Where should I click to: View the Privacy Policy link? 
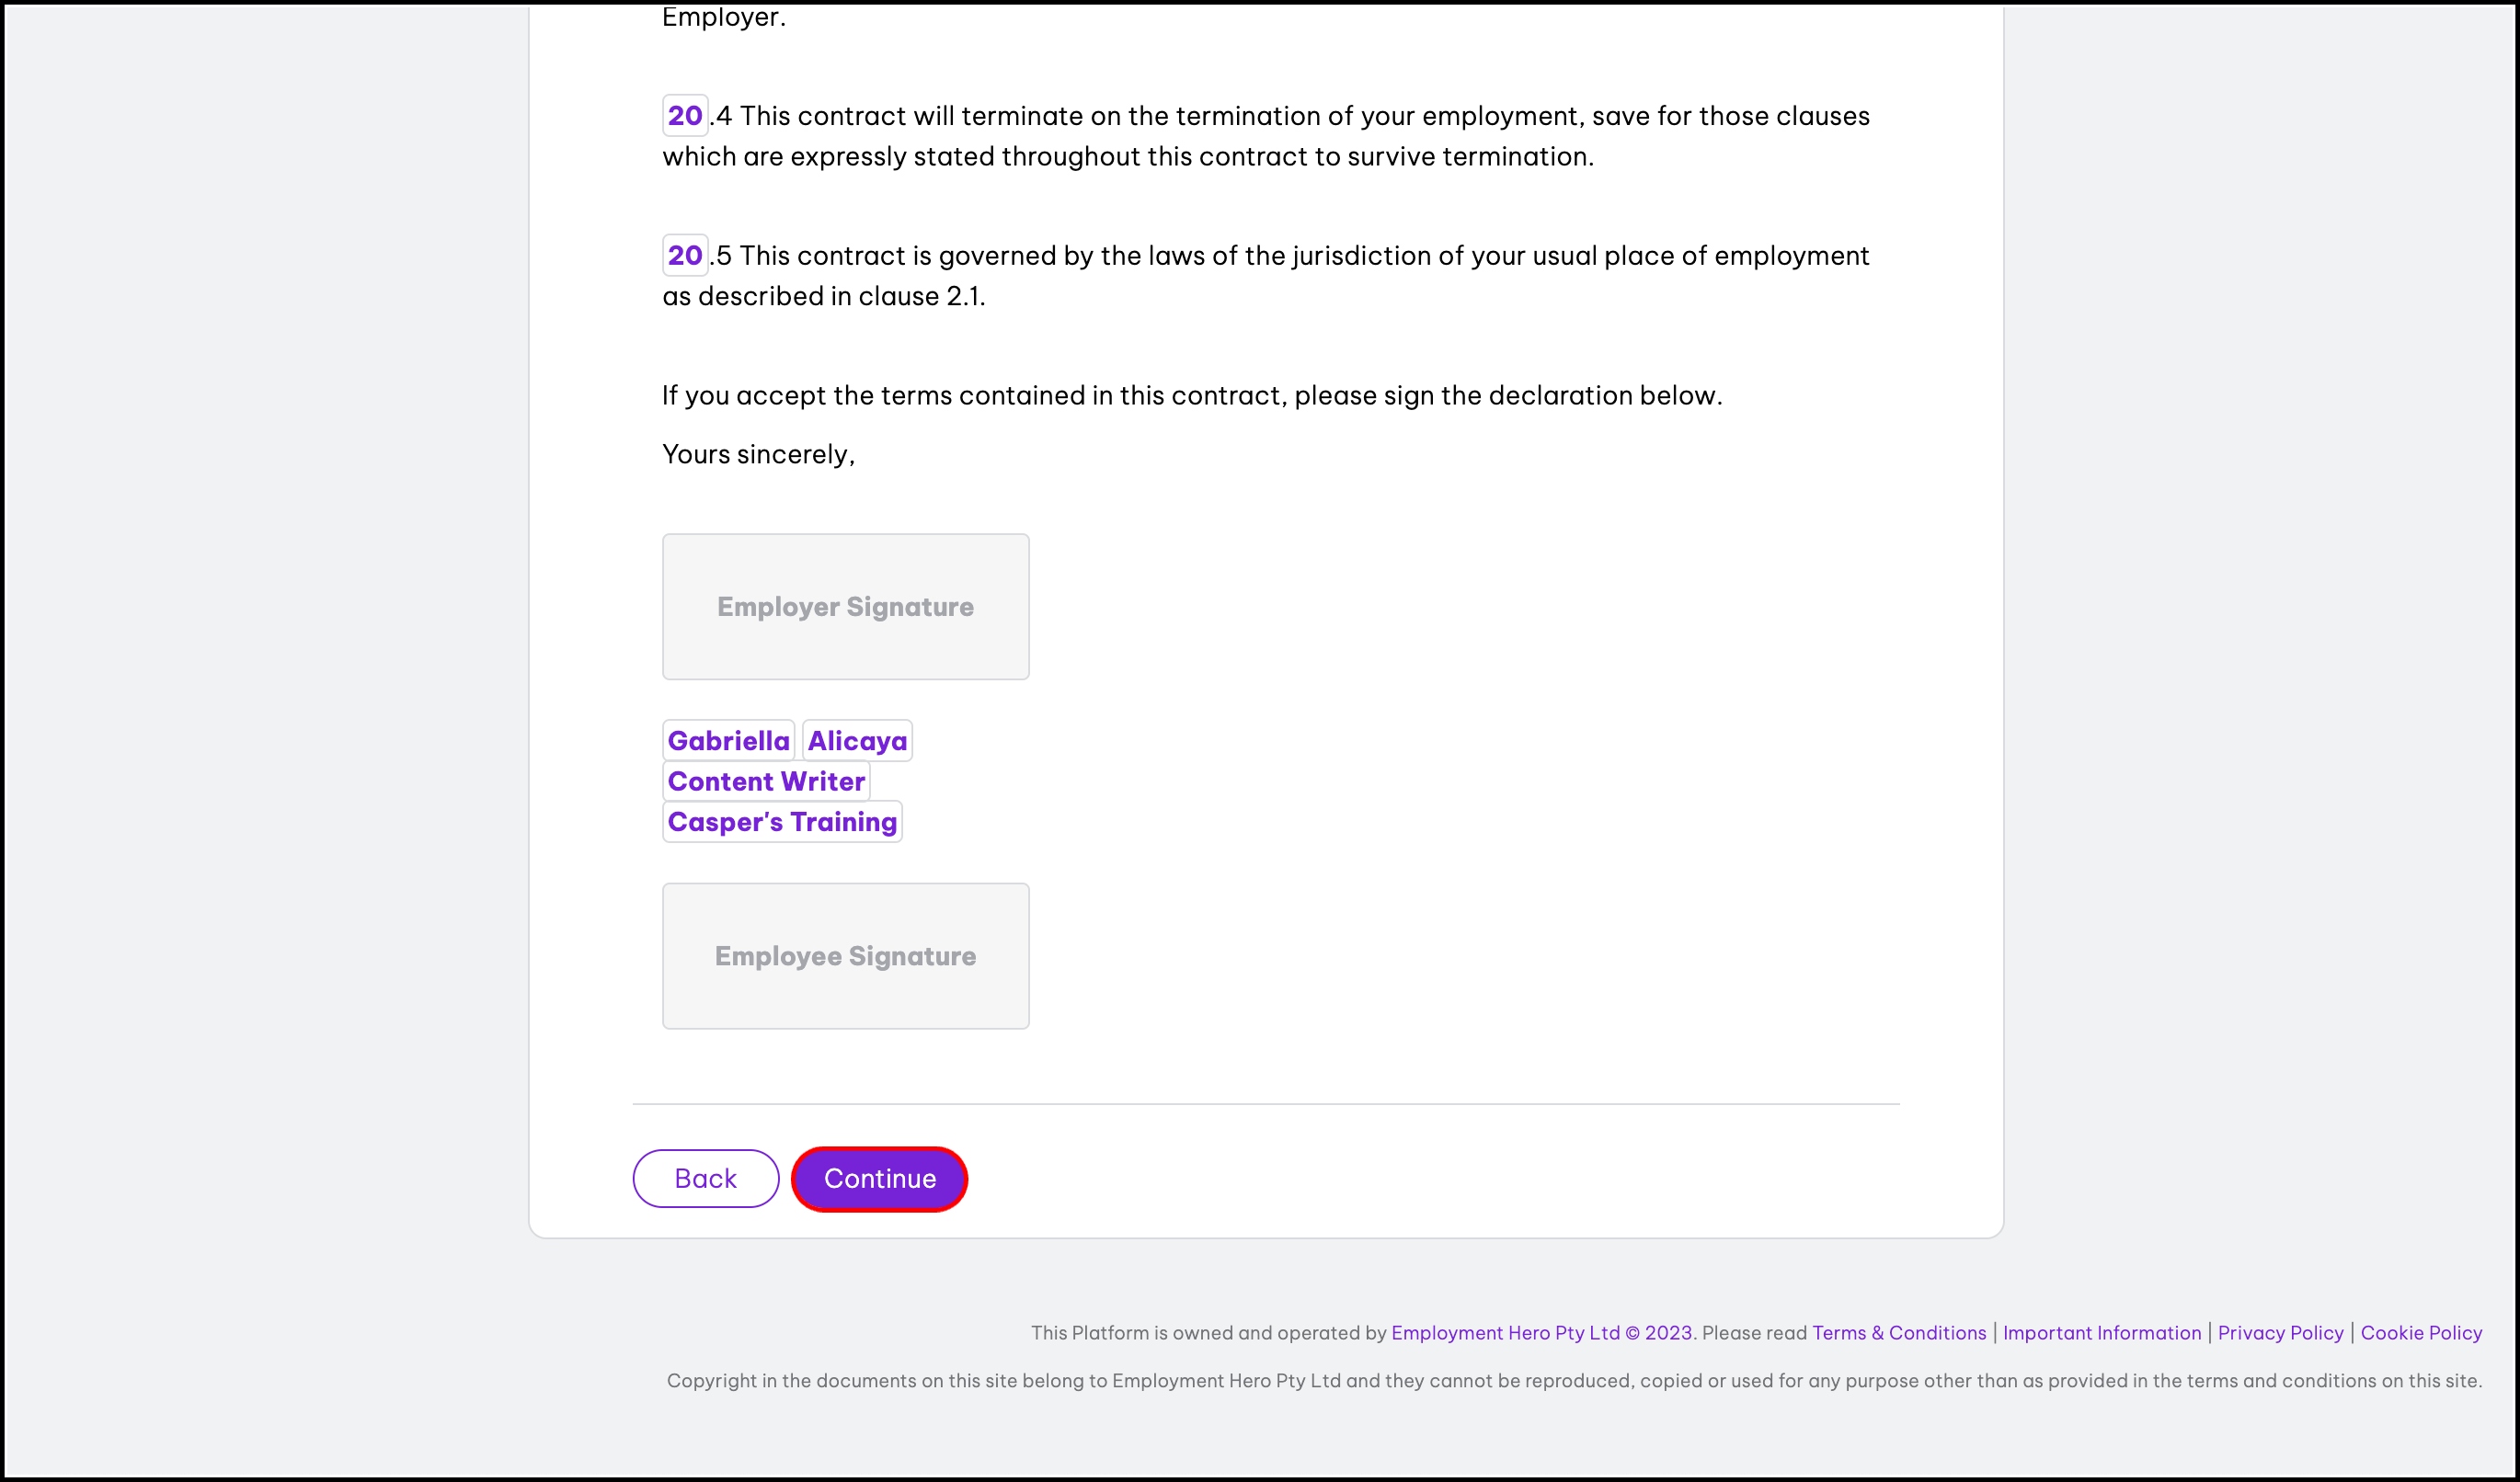2280,1332
